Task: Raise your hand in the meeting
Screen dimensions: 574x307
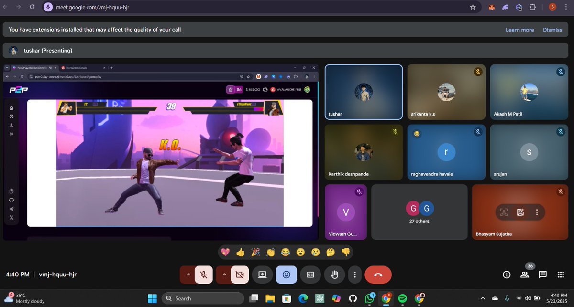Action: pyautogui.click(x=335, y=275)
